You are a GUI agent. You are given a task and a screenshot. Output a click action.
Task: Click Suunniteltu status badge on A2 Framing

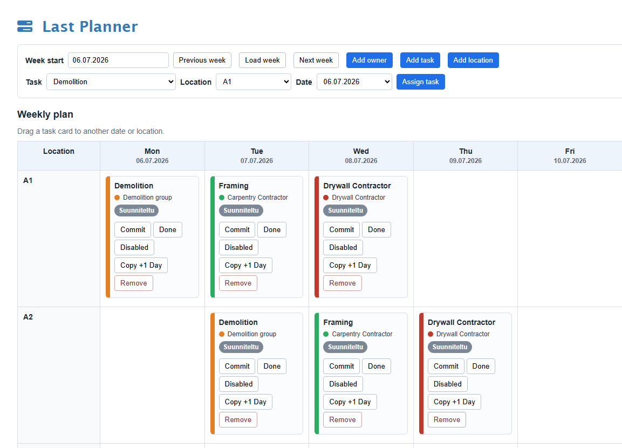coord(345,347)
